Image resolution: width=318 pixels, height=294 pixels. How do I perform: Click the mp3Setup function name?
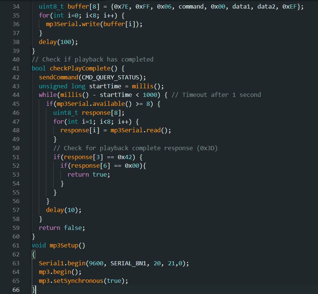[x=64, y=245]
